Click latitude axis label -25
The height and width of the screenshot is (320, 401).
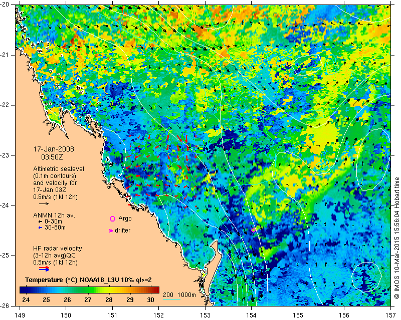(5, 255)
